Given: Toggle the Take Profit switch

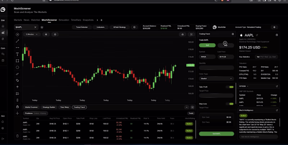Looking at the screenshot, I should click(230, 87).
